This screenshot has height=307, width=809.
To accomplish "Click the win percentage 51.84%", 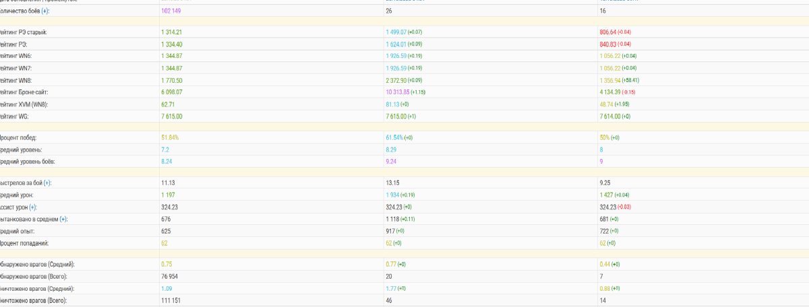I will (170, 137).
